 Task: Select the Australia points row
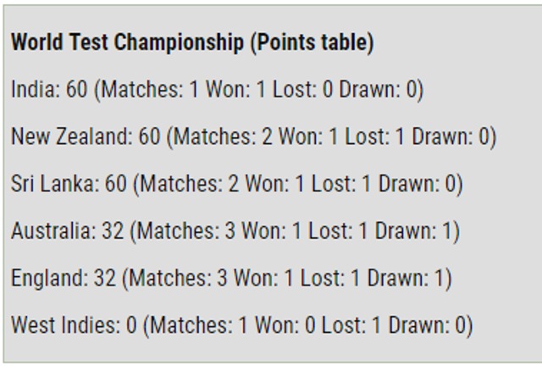[x=235, y=230]
